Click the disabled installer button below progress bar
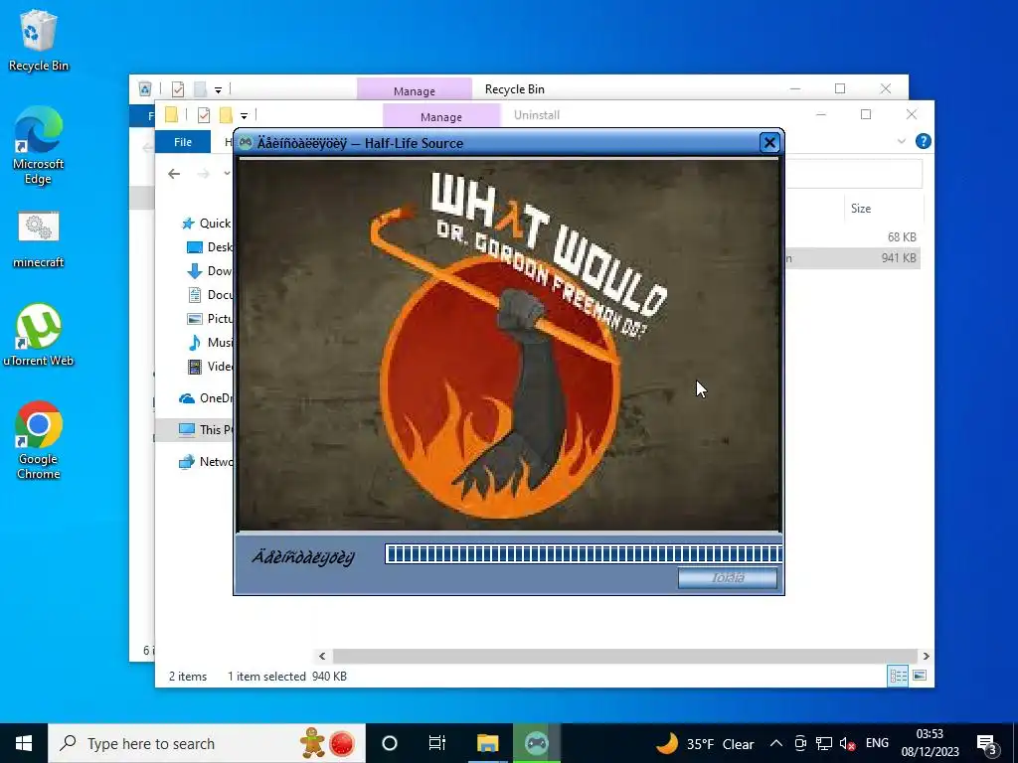This screenshot has width=1018, height=763. tap(727, 577)
